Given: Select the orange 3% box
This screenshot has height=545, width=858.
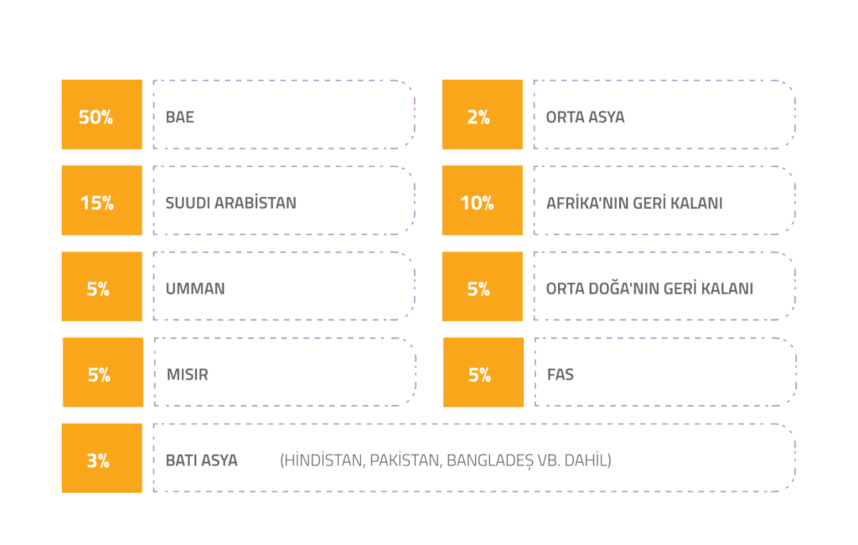Looking at the screenshot, I should click(101, 459).
